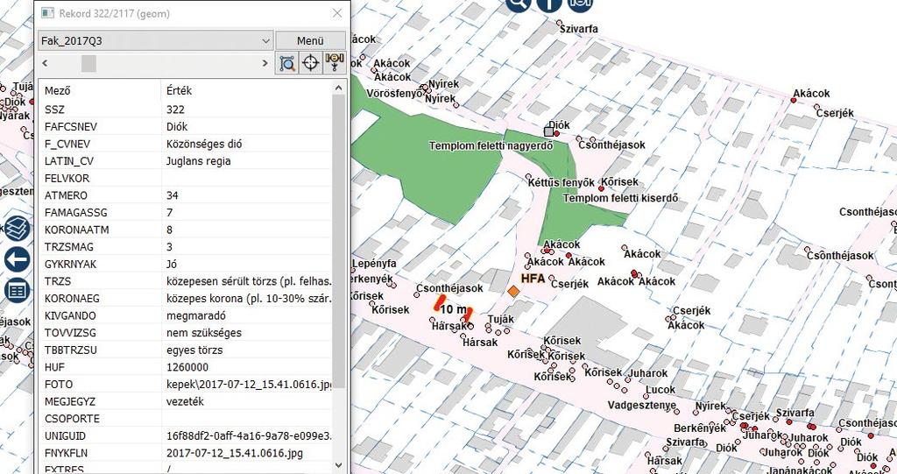Click the vertical scrollbar thumb of table
This screenshot has height=474, width=897.
(338, 240)
